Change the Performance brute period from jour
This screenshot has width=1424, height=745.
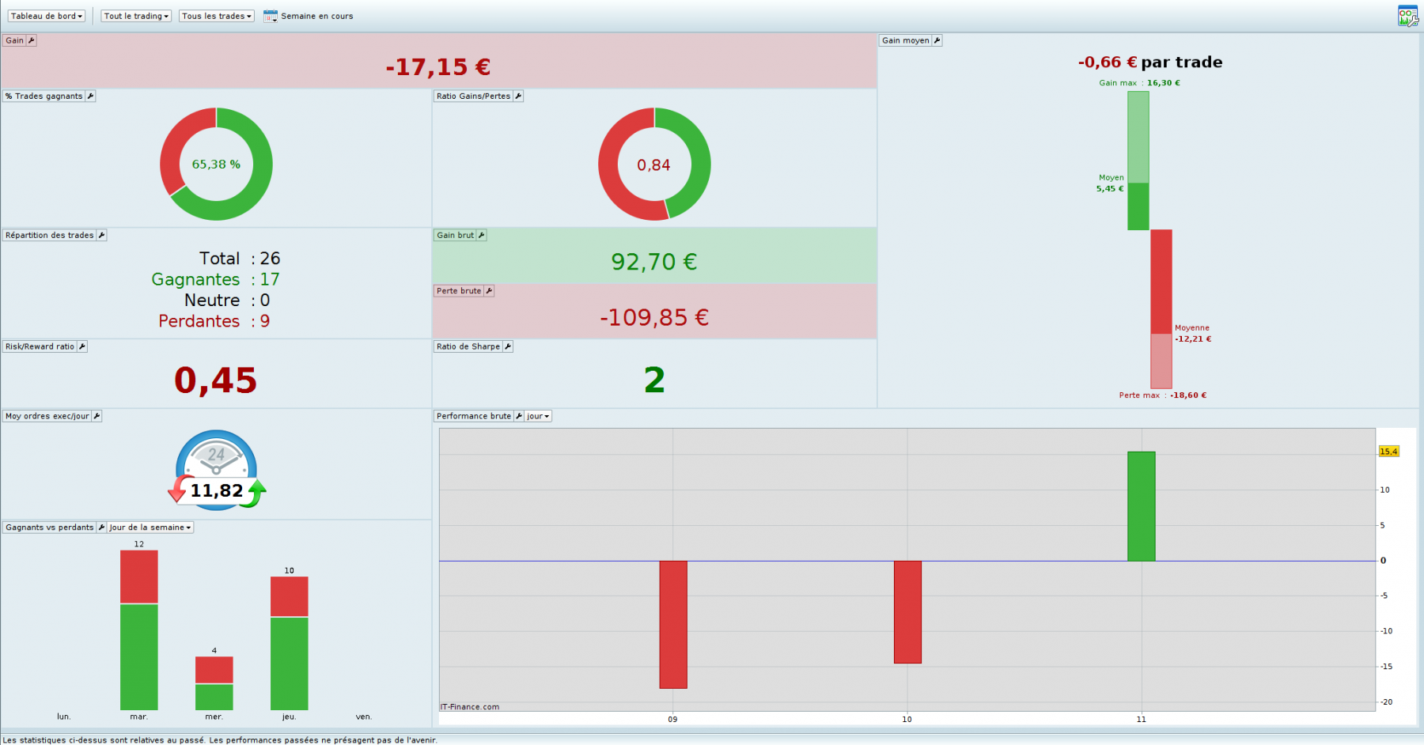point(539,416)
